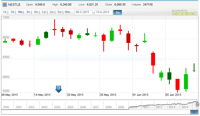Click the NESTLE legend color square
Image resolution: width=200 pixels, height=116 pixels.
coord(5,5)
